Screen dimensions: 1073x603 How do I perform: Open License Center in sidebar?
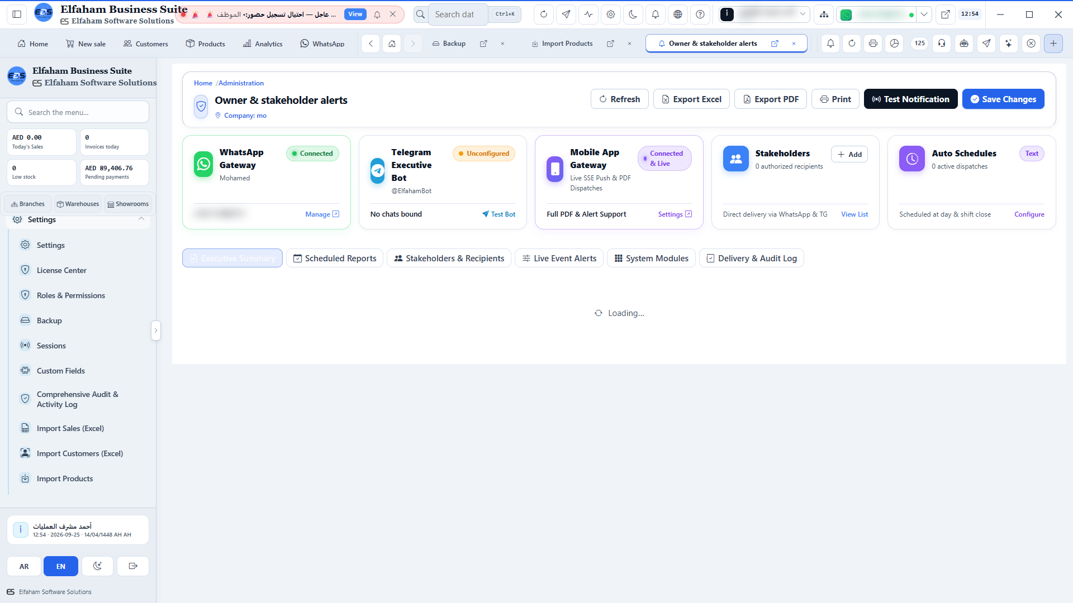[61, 270]
